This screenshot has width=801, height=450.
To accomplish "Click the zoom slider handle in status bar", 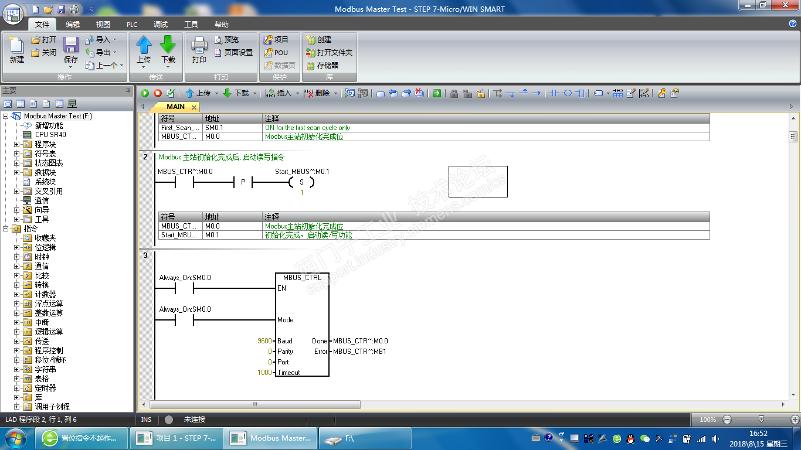I will [761, 420].
